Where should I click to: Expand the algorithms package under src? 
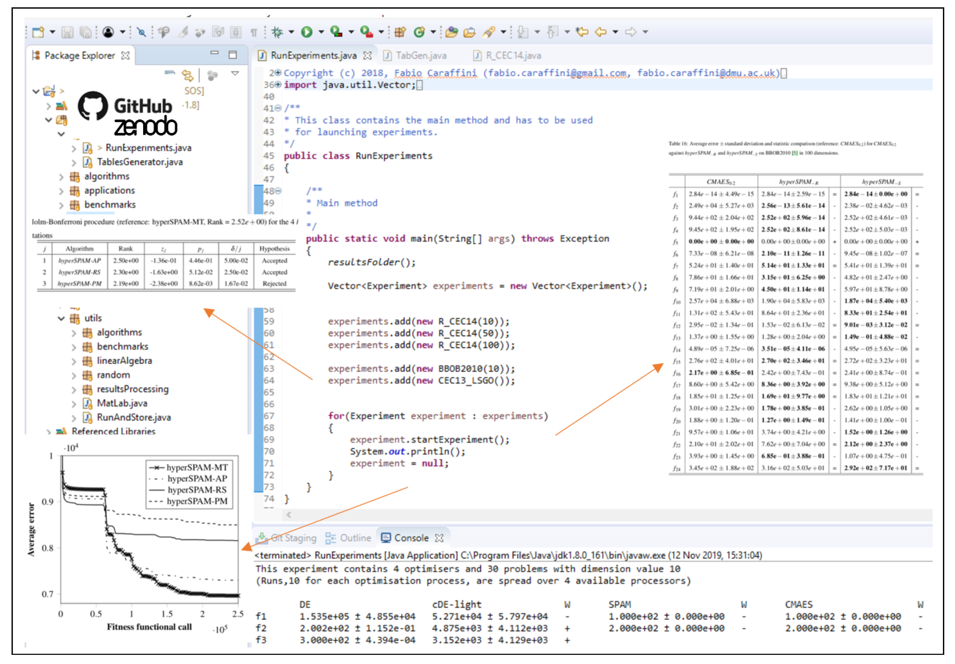pos(61,178)
